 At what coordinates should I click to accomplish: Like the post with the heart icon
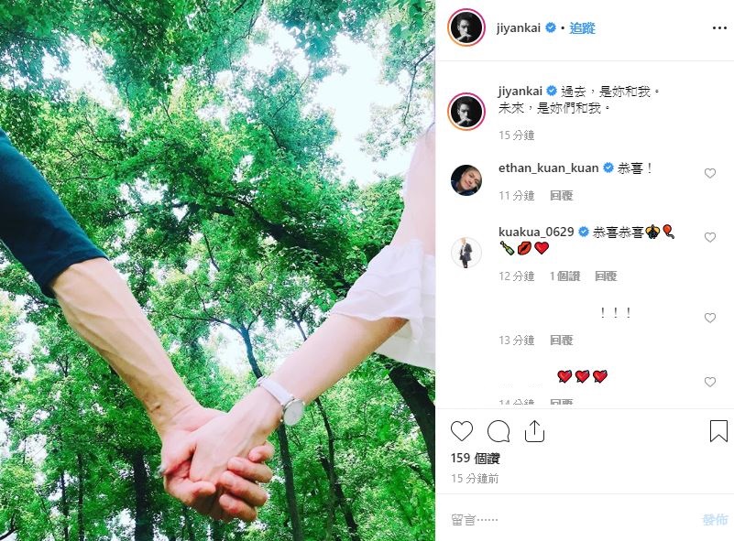tap(462, 430)
